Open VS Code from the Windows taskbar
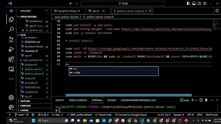Viewport: 221px width, 124px height. [x=142, y=121]
